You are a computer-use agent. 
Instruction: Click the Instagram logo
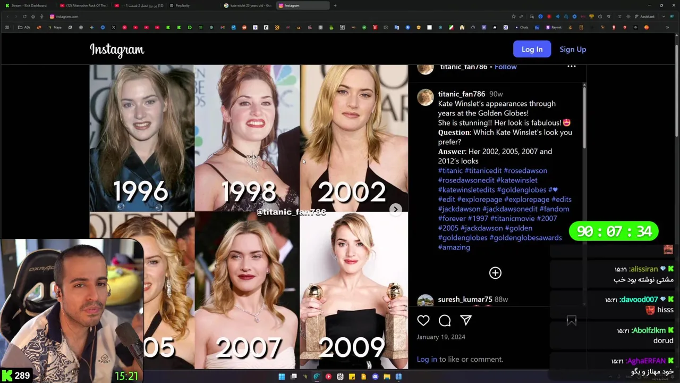click(x=117, y=50)
